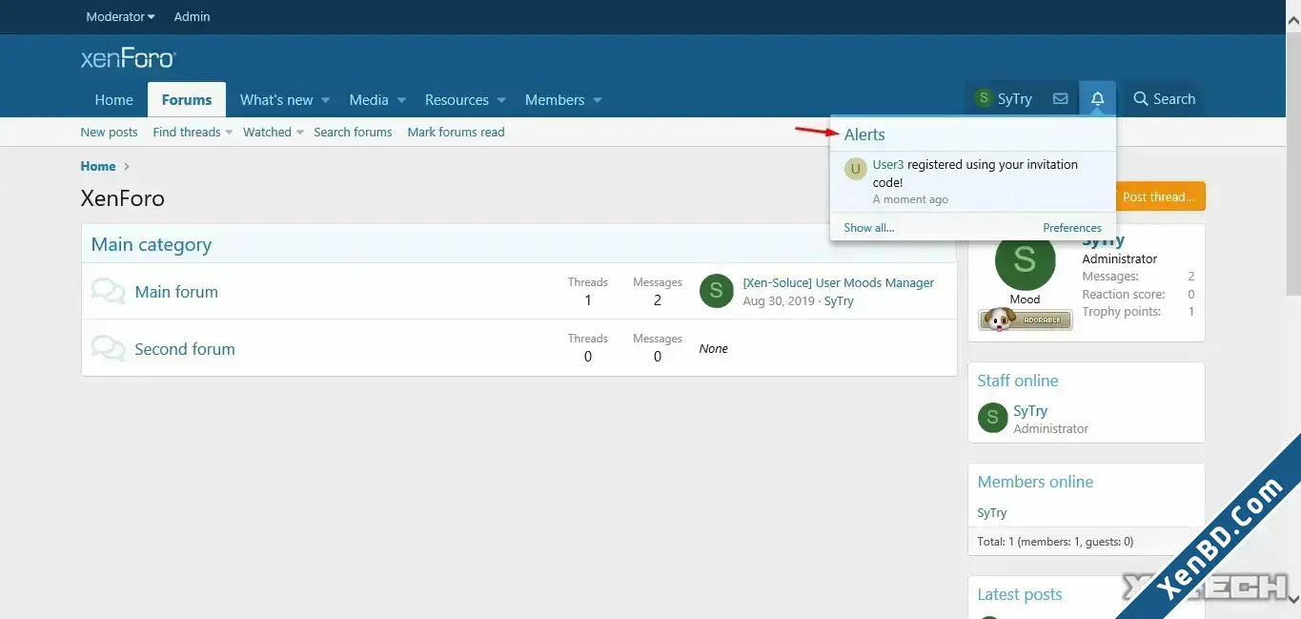Expand the Watched dropdown
Viewport: 1301px width, 619px height.
click(x=299, y=133)
